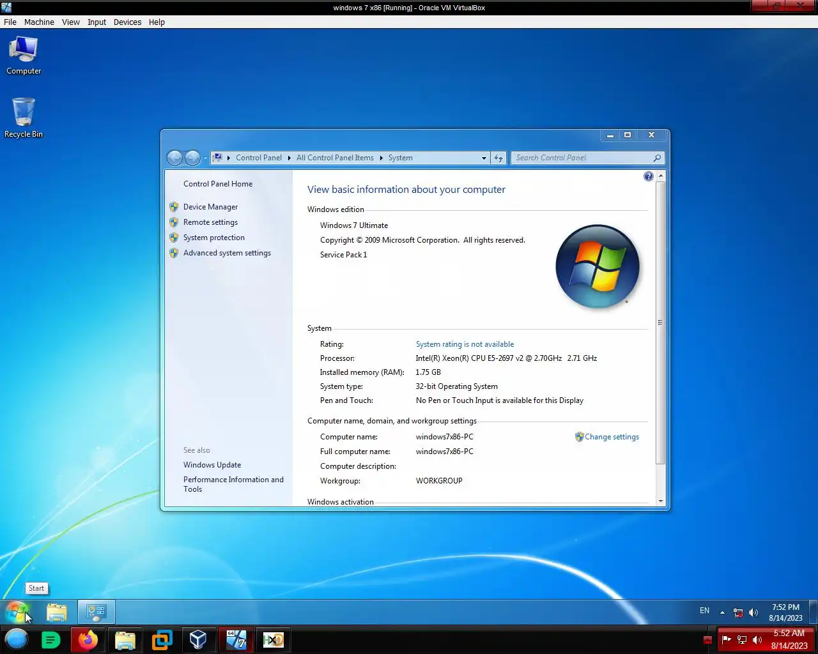Image resolution: width=818 pixels, height=654 pixels.
Task: Click the Forward navigation arrow
Action: (192, 158)
